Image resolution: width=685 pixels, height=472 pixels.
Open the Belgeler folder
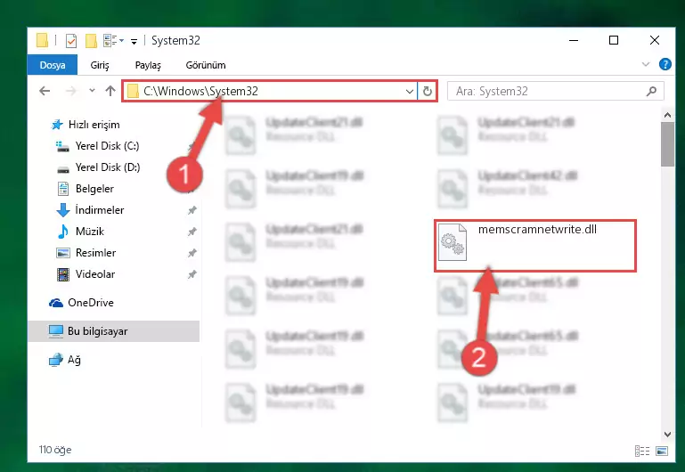(x=94, y=189)
